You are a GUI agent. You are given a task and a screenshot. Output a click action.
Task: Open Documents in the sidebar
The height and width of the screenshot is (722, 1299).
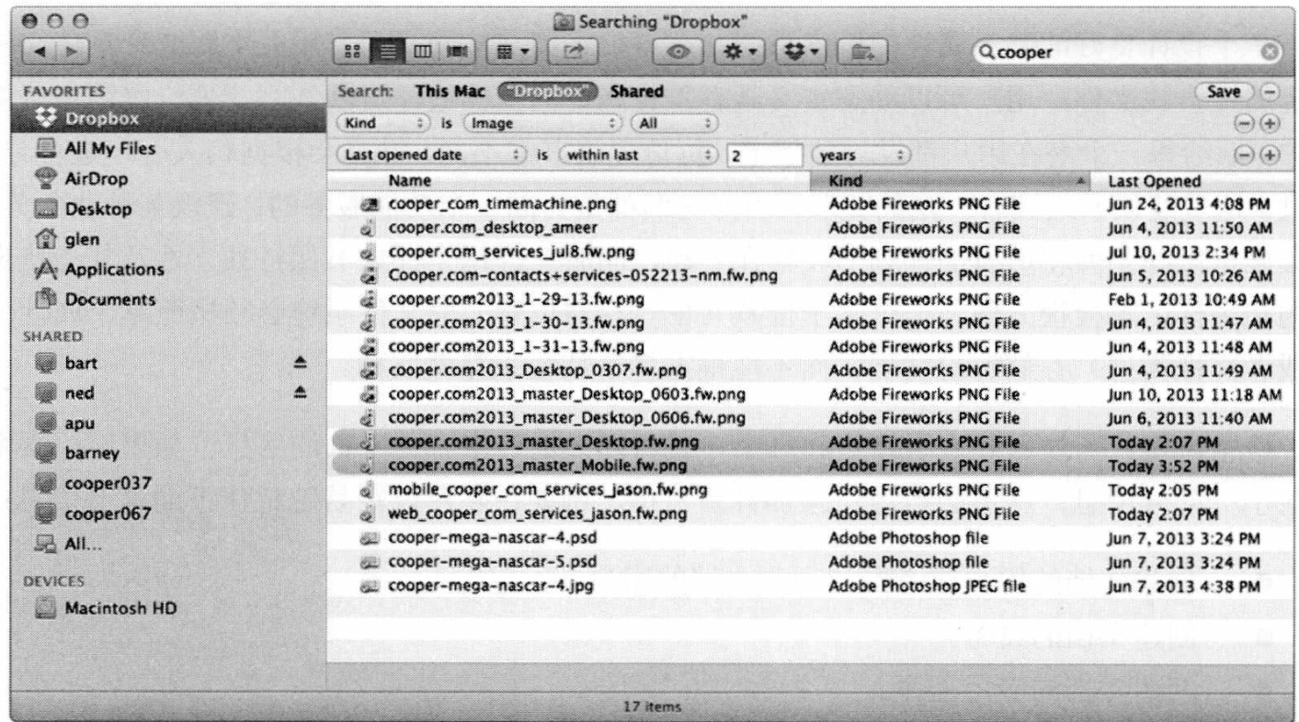[x=112, y=300]
